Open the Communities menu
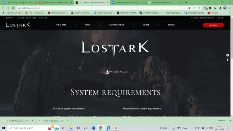Viewport: 233px width, 131px height. [116, 25]
